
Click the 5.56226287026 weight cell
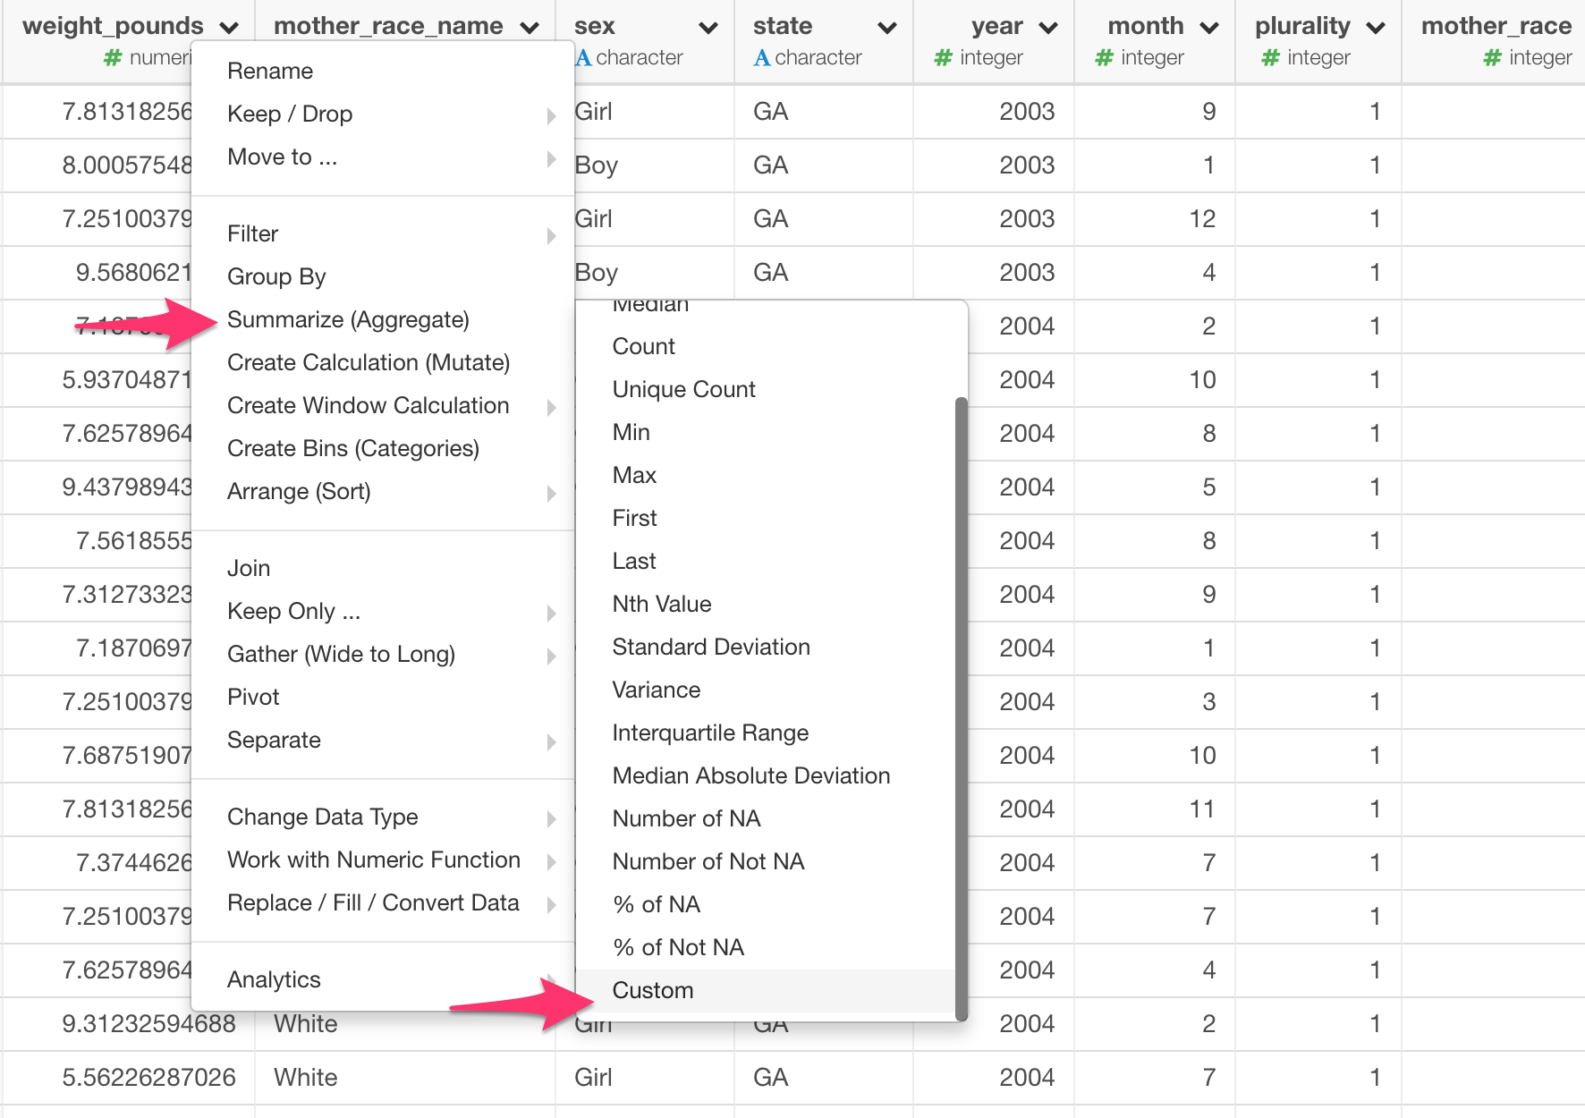(148, 1077)
